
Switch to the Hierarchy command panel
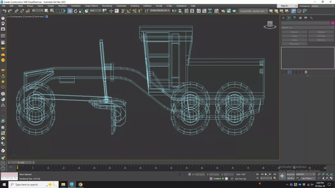pyautogui.click(x=295, y=18)
